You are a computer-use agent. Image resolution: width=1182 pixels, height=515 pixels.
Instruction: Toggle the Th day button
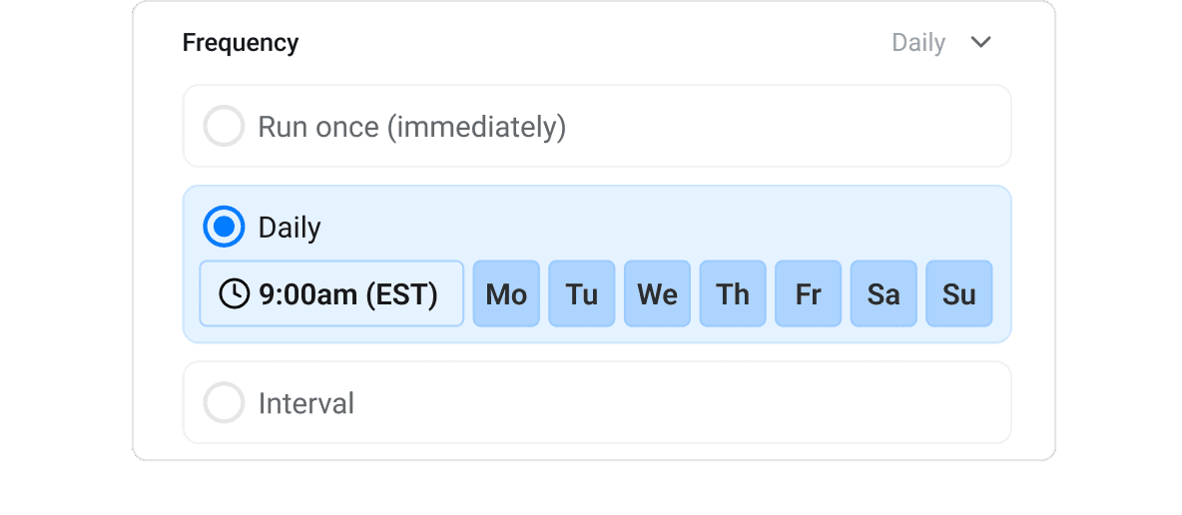pos(733,294)
